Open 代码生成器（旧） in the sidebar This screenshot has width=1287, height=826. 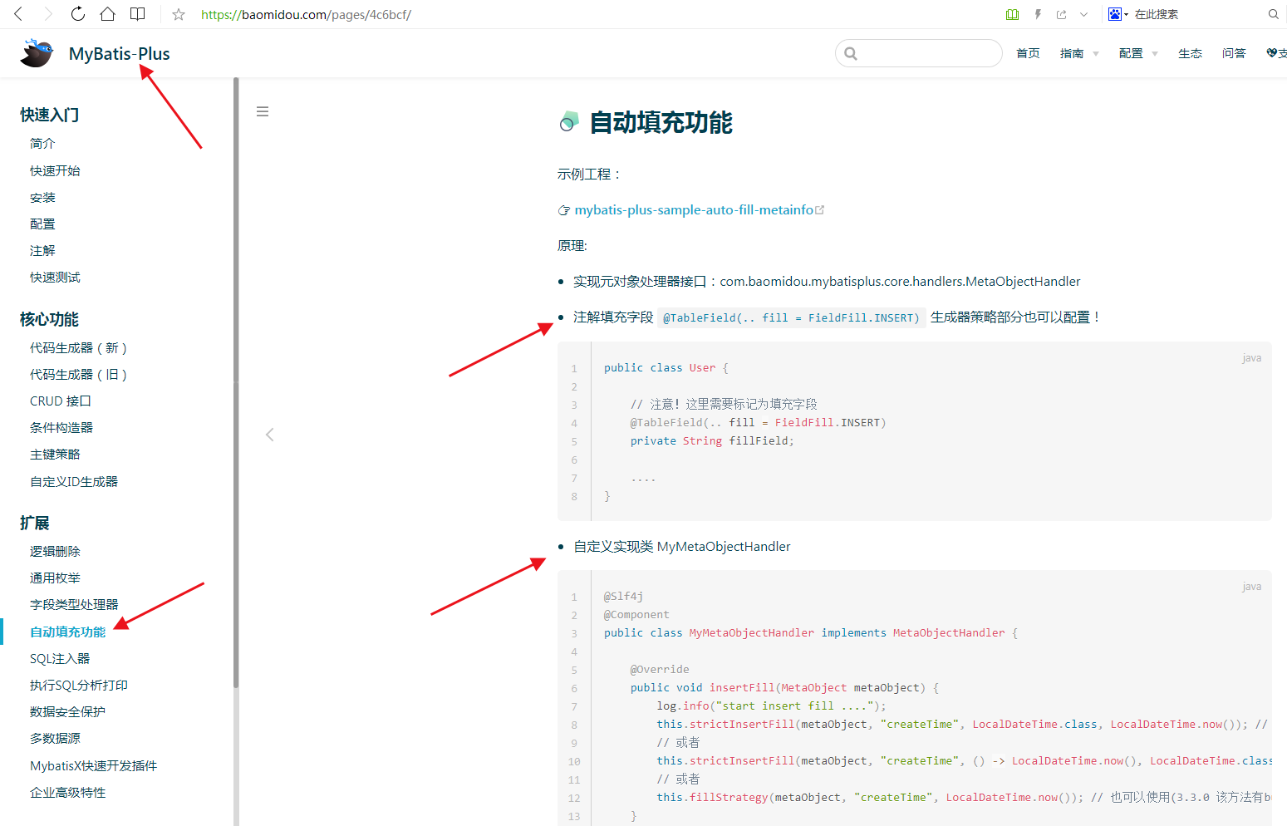(78, 375)
